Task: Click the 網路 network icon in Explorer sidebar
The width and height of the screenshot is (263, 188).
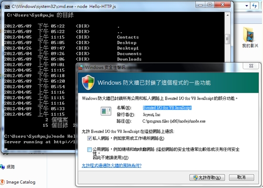Action: 2,167
